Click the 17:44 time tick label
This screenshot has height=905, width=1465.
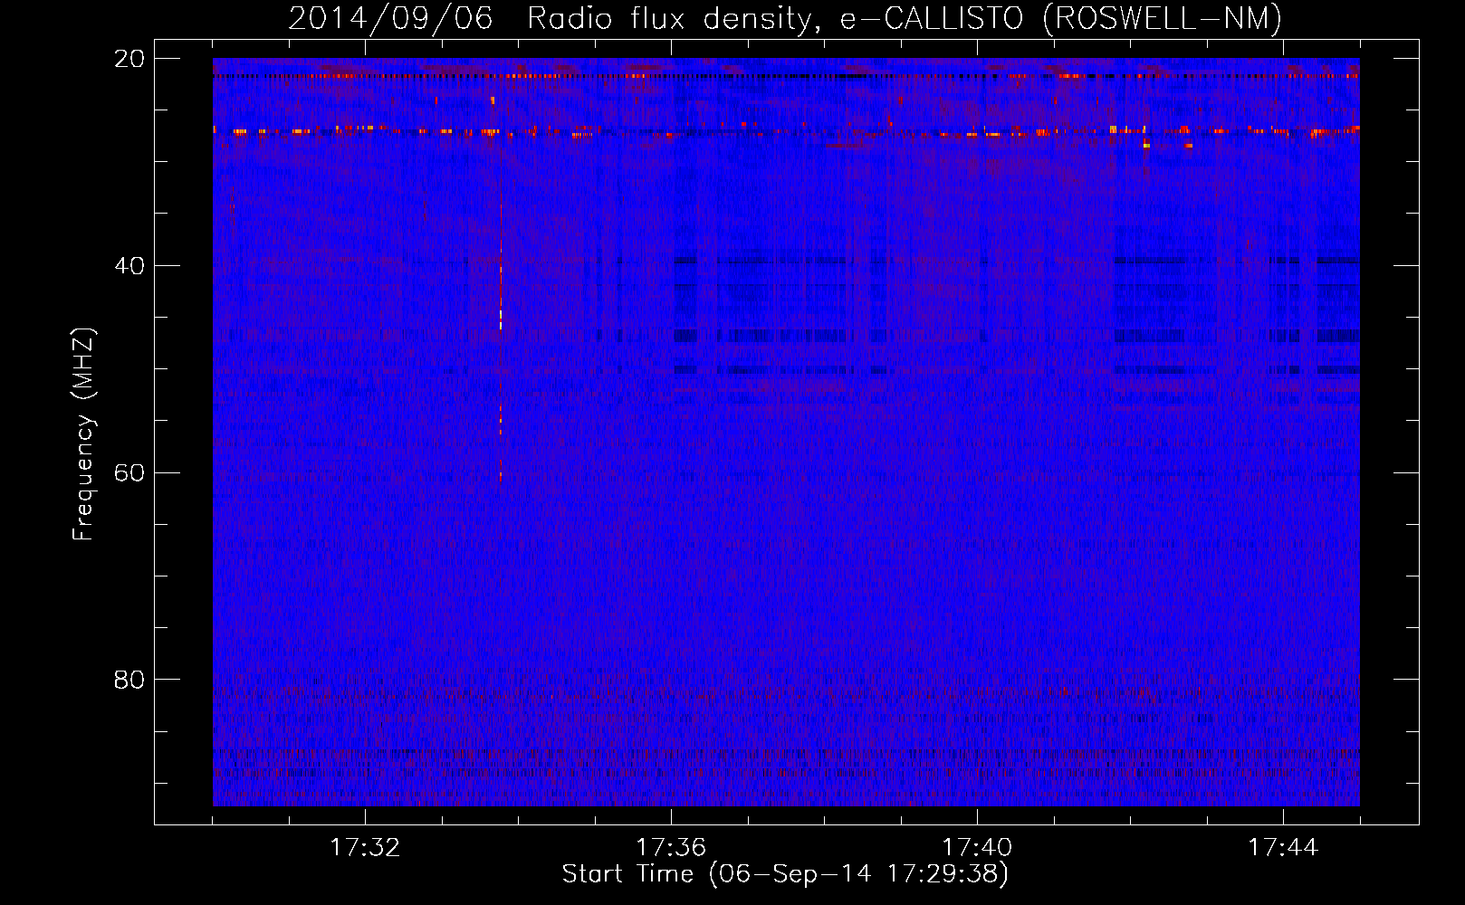click(1283, 848)
